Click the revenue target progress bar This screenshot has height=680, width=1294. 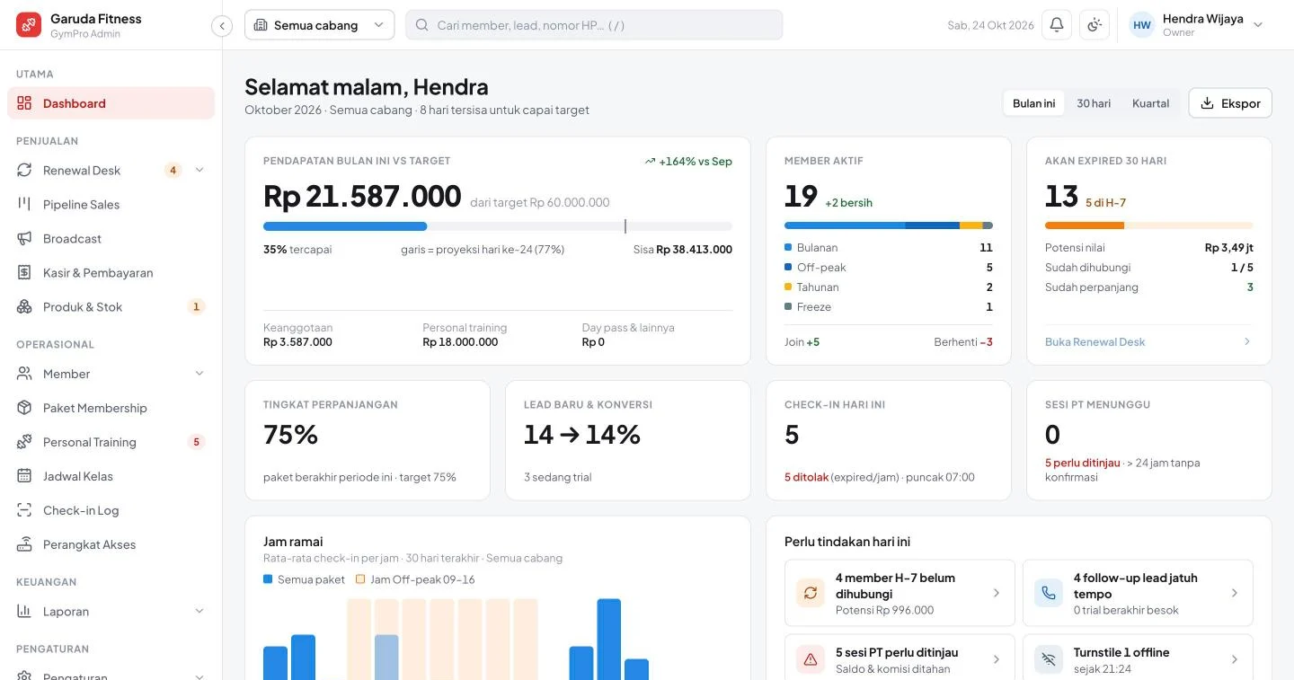pyautogui.click(x=498, y=226)
